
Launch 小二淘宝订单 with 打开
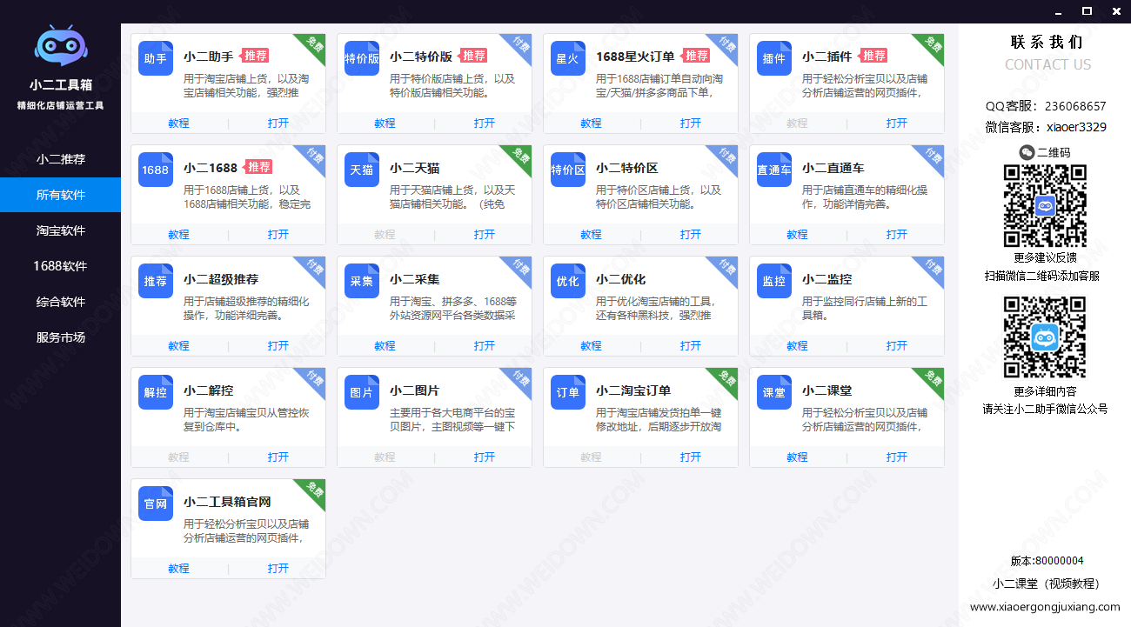(691, 457)
